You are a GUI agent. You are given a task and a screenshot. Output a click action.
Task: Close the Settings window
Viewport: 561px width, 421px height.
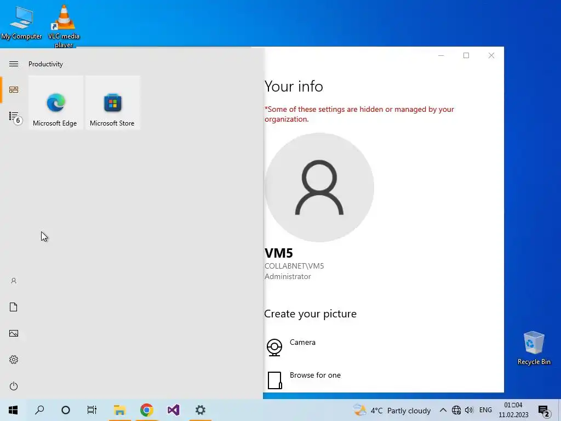(491, 55)
